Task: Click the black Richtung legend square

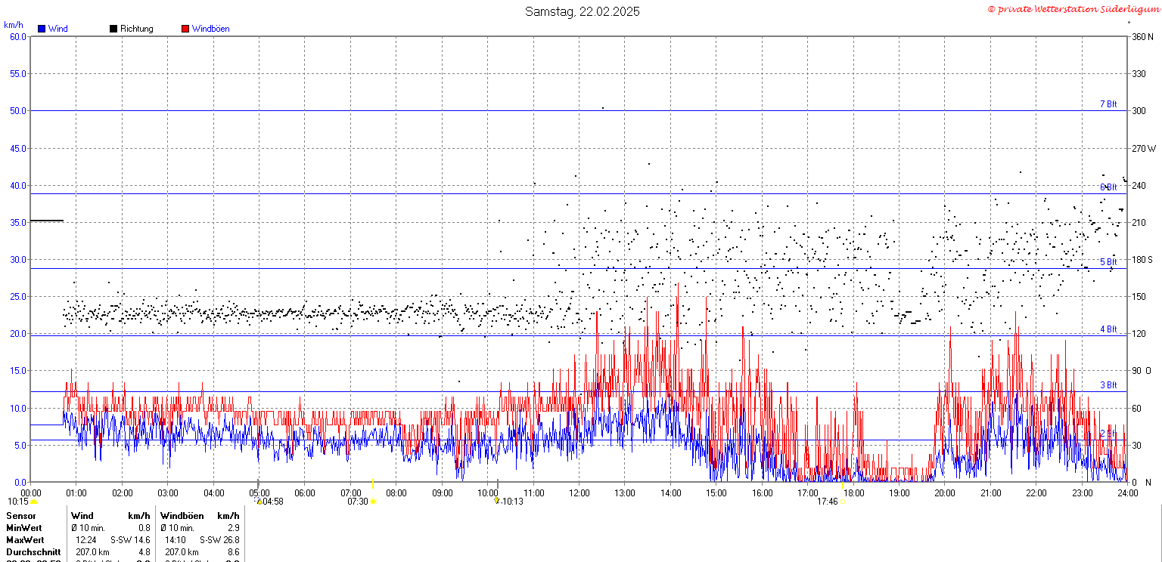Action: pos(113,29)
